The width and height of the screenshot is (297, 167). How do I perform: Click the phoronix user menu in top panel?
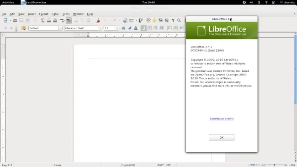[x=287, y=2]
